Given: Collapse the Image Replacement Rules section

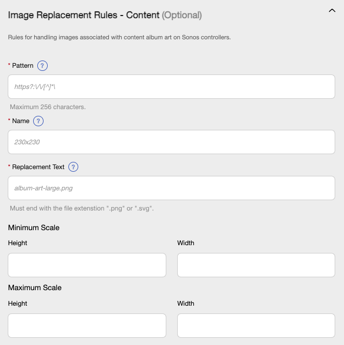Looking at the screenshot, I should [x=332, y=10].
